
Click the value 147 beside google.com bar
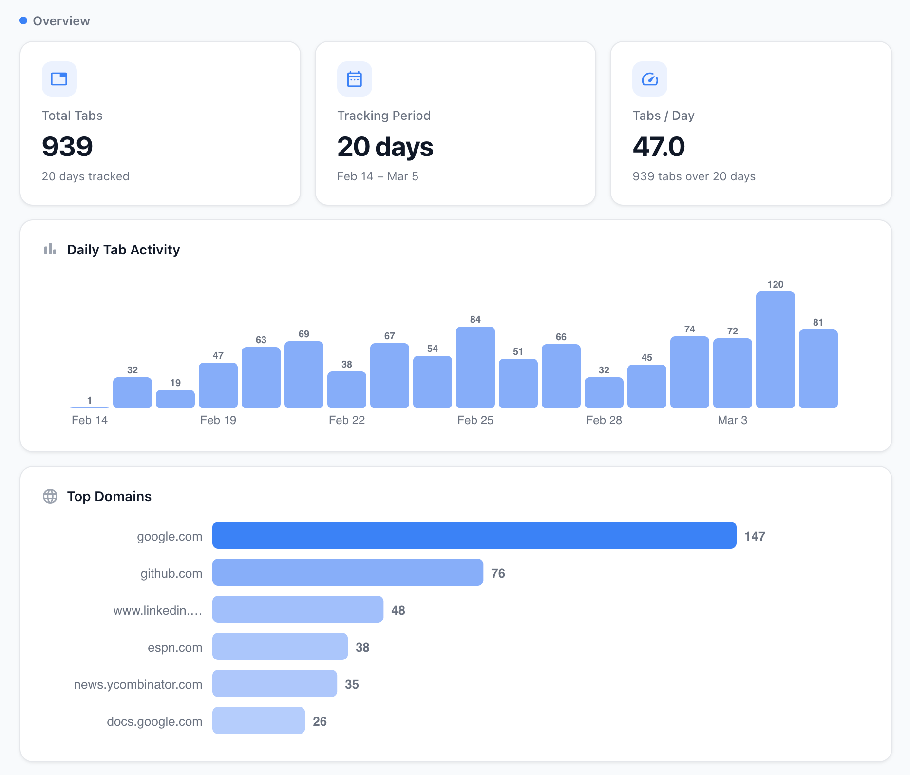755,535
